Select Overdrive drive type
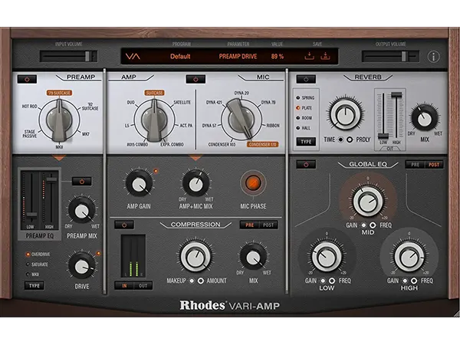Screen dimensions: 460x345 click(x=38, y=255)
